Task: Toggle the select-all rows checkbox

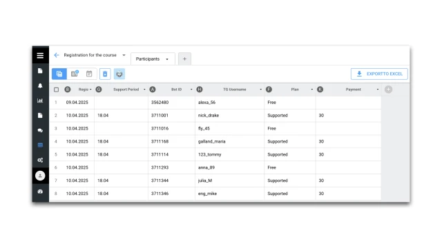Action: pyautogui.click(x=57, y=90)
